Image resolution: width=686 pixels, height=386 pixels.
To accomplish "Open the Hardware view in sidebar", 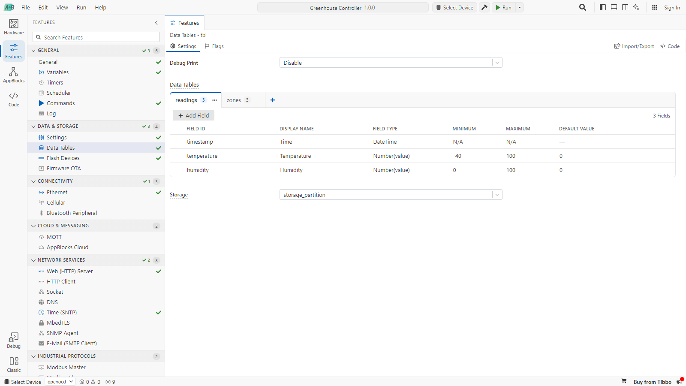I will point(14,27).
